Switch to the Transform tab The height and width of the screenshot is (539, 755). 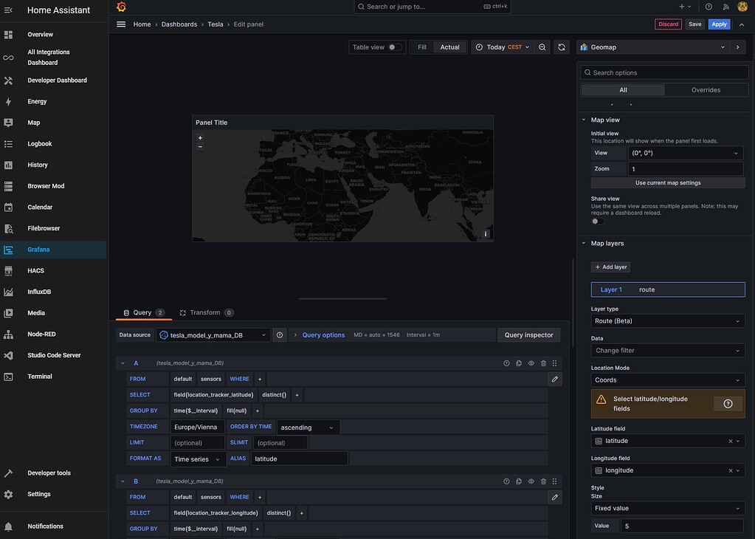tap(206, 312)
